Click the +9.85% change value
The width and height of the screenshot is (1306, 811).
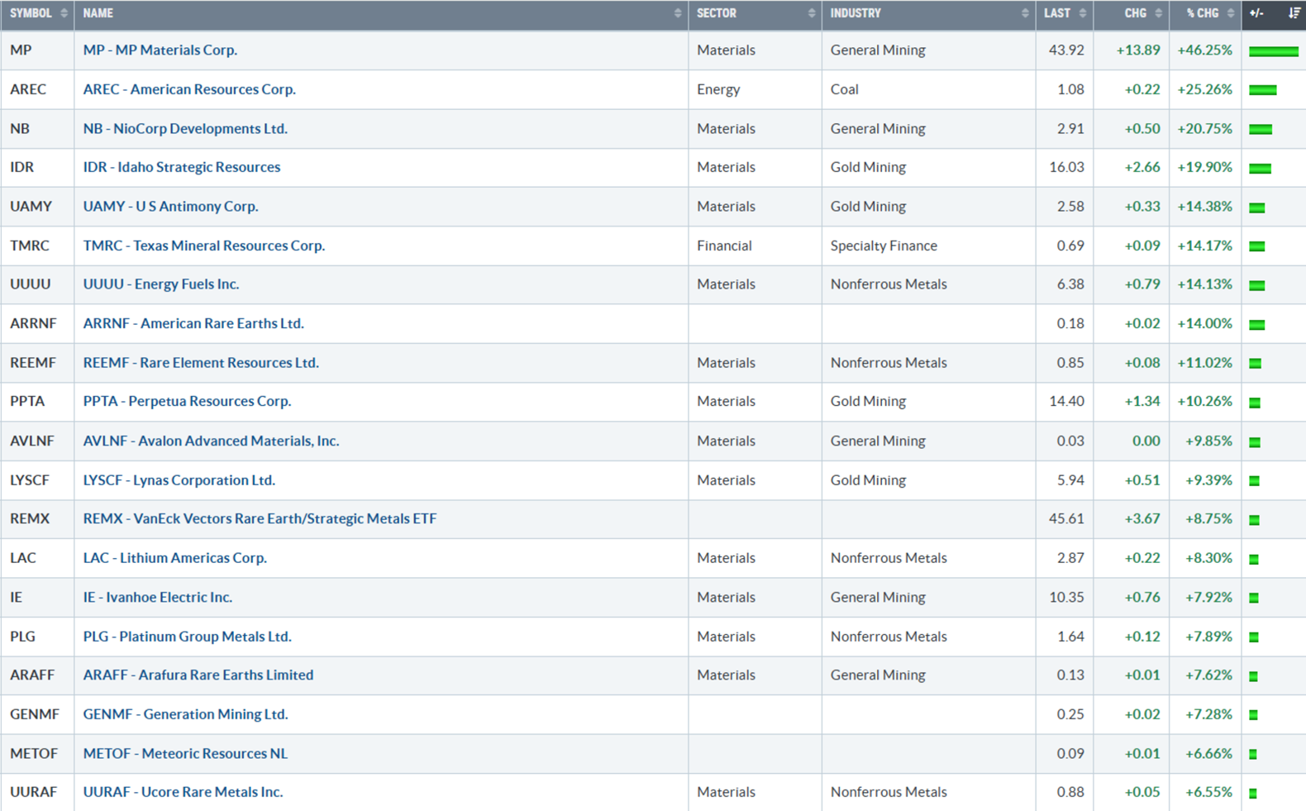[x=1209, y=441]
